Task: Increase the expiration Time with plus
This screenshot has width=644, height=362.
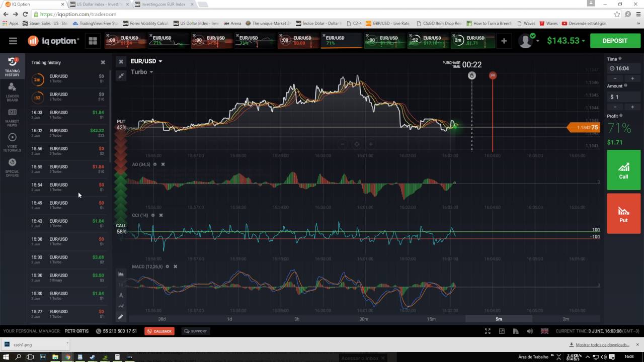Action: [x=632, y=78]
